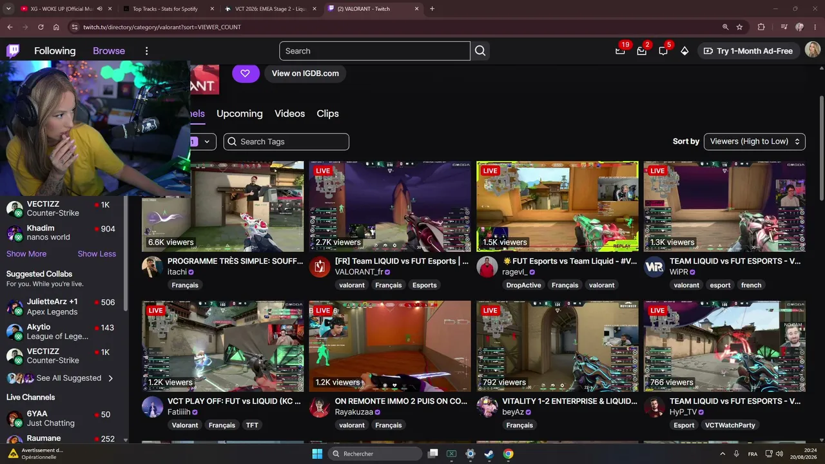Open VALORANT_fr's channel avatar
The width and height of the screenshot is (825, 464).
point(320,267)
